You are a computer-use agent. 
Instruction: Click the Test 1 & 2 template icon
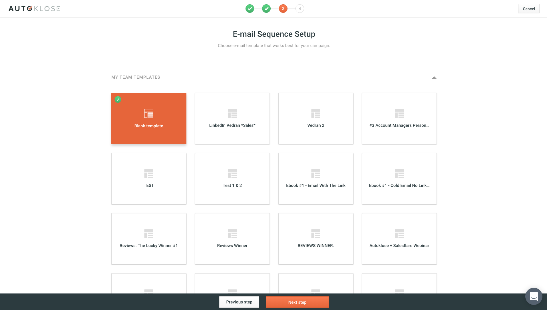pyautogui.click(x=232, y=174)
